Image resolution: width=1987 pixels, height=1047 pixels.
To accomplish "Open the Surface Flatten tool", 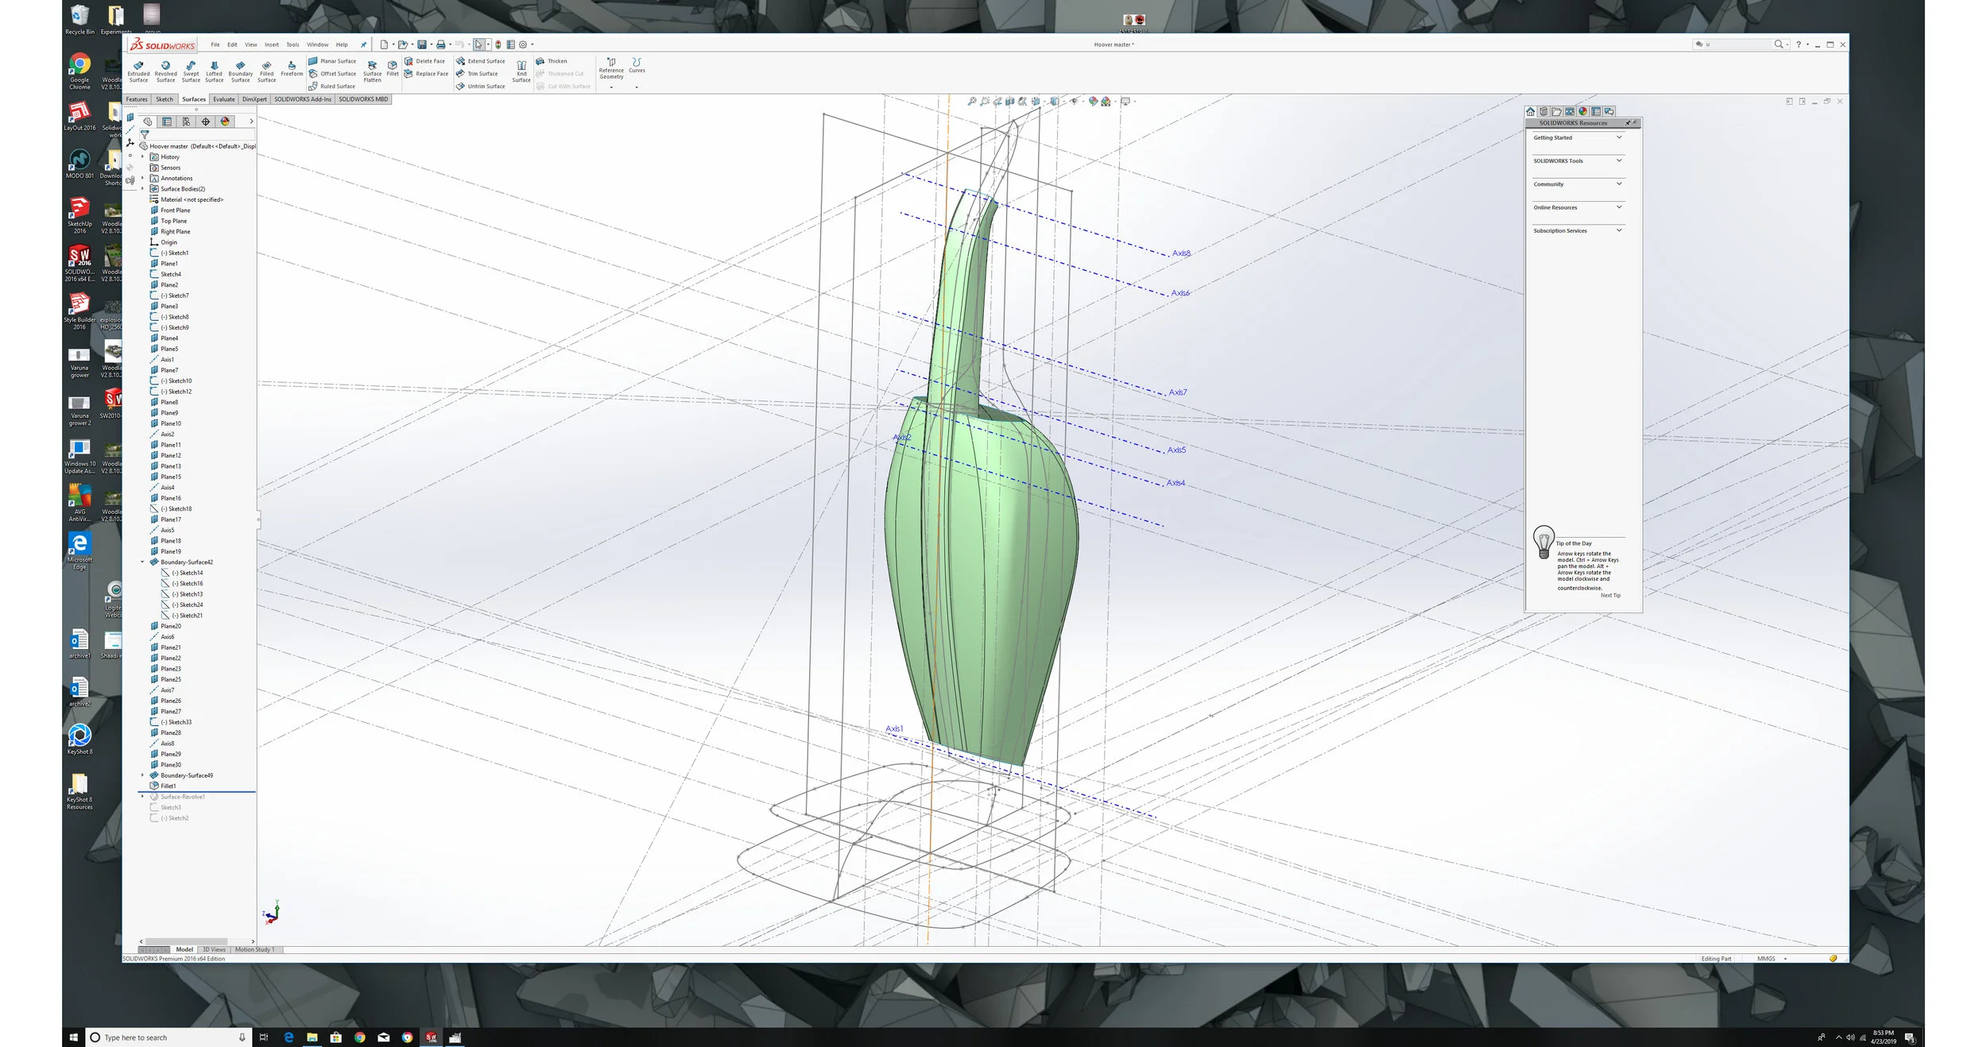I will click(372, 70).
